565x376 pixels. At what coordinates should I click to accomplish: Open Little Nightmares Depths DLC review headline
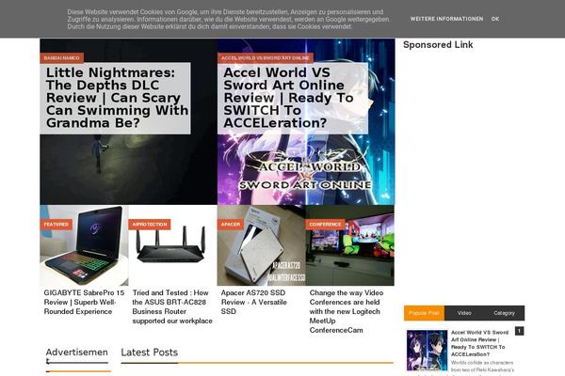point(117,98)
